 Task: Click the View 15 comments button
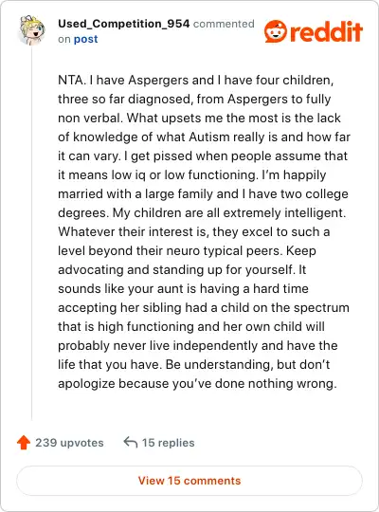click(x=189, y=481)
